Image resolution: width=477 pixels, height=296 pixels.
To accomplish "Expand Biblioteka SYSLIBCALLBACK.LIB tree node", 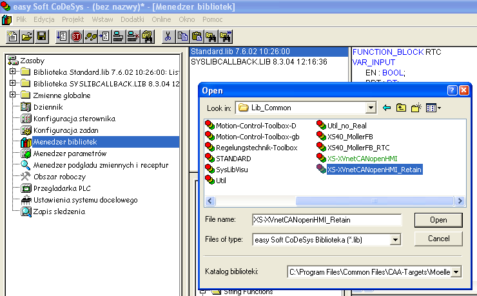I will [x=12, y=83].
